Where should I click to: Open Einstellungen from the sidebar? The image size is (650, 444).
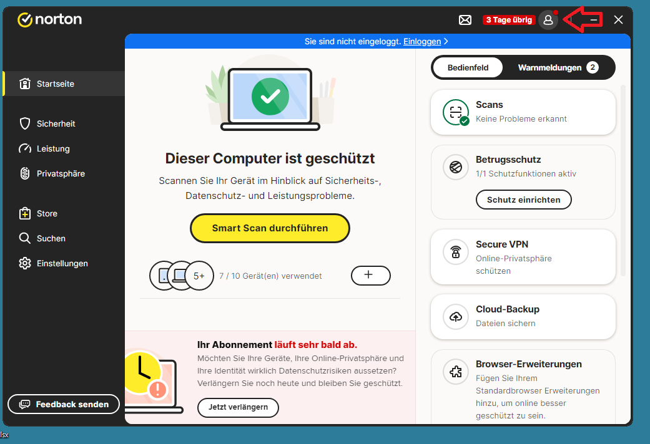(x=62, y=264)
